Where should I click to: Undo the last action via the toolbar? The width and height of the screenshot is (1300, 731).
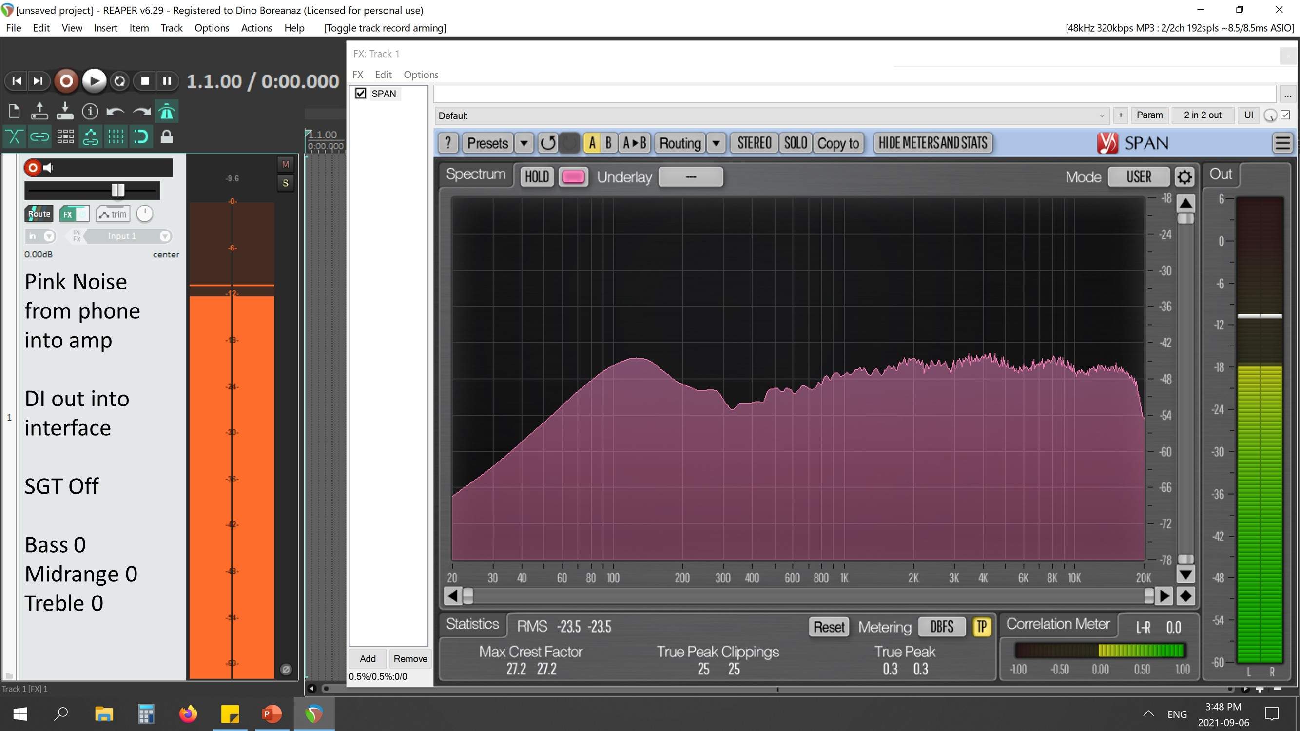coord(116,111)
